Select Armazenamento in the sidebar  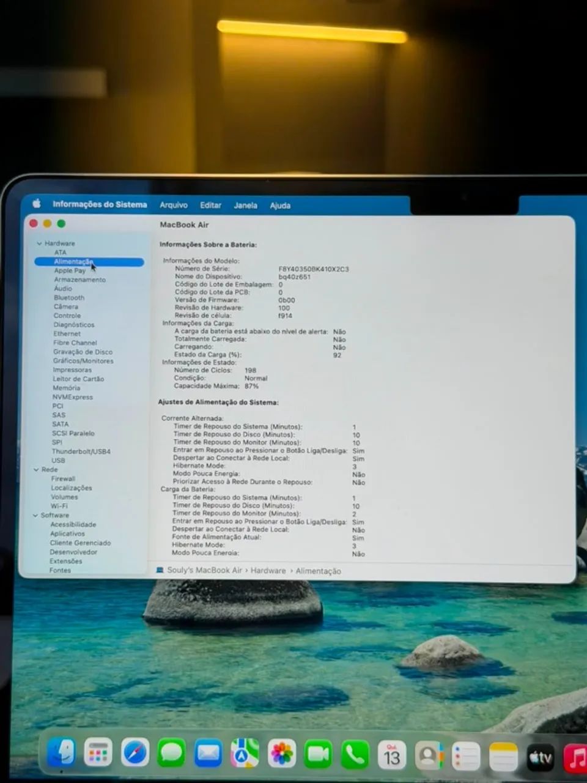(x=79, y=280)
